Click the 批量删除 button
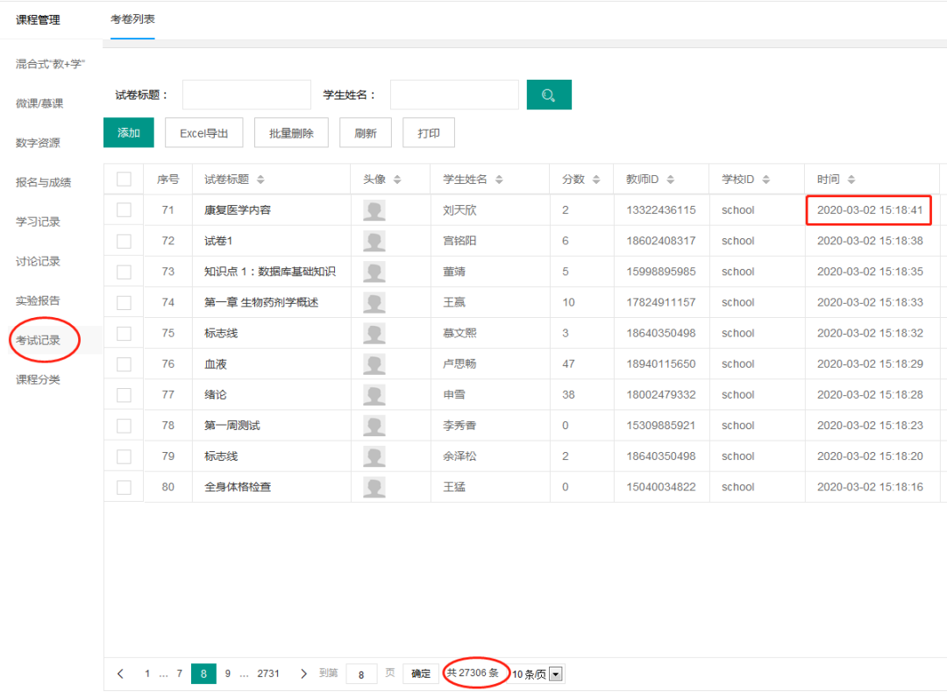 point(291,133)
